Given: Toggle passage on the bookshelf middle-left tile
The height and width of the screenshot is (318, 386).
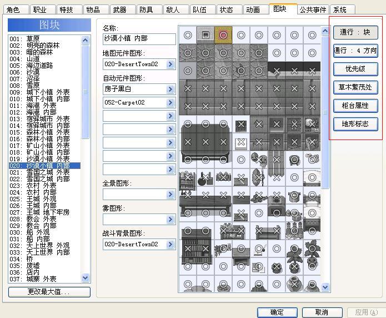Looking at the screenshot, I should [188, 249].
